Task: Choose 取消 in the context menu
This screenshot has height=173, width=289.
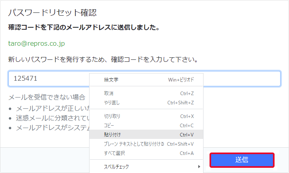Action: point(108,94)
